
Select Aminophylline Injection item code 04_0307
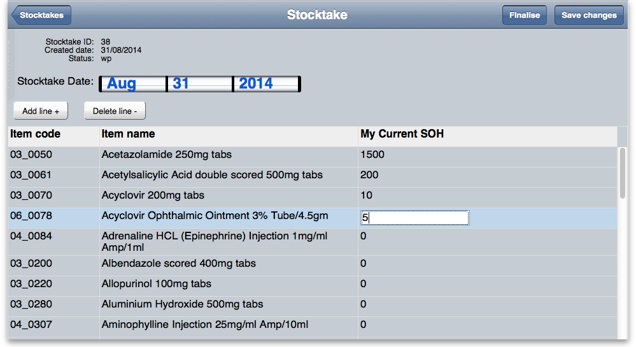(x=31, y=325)
